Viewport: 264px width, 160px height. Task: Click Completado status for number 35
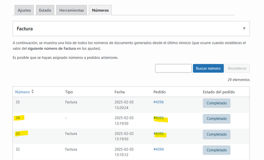(x=217, y=103)
